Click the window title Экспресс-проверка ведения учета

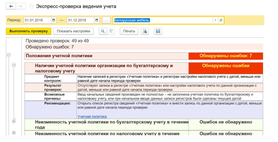tap(76, 7)
